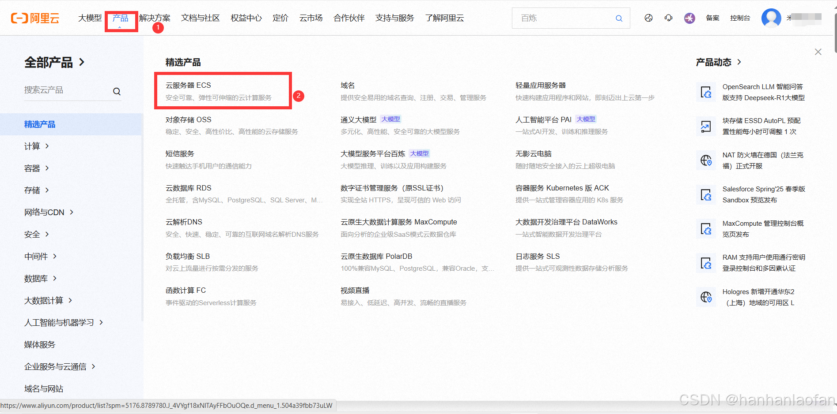837x414 pixels.
Task: Click the icon beside MaxCompute 管理控制台 news
Action: (x=706, y=229)
